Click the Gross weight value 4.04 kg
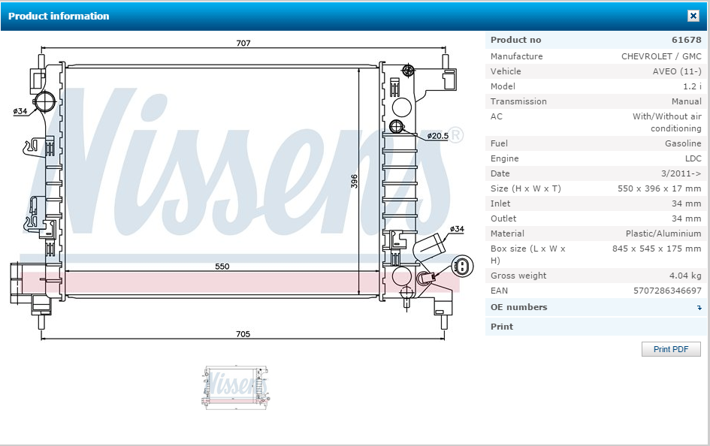The width and height of the screenshot is (710, 446). click(x=685, y=276)
